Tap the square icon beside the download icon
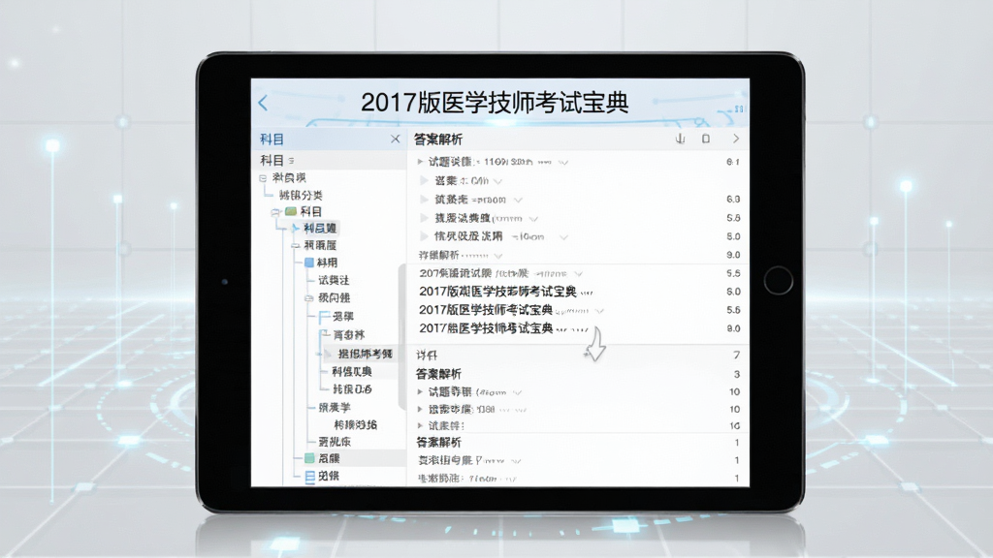 pos(706,139)
